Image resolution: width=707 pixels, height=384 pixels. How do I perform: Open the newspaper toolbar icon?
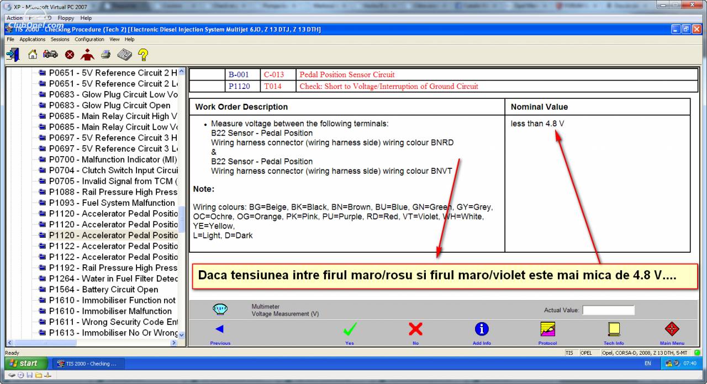[124, 54]
